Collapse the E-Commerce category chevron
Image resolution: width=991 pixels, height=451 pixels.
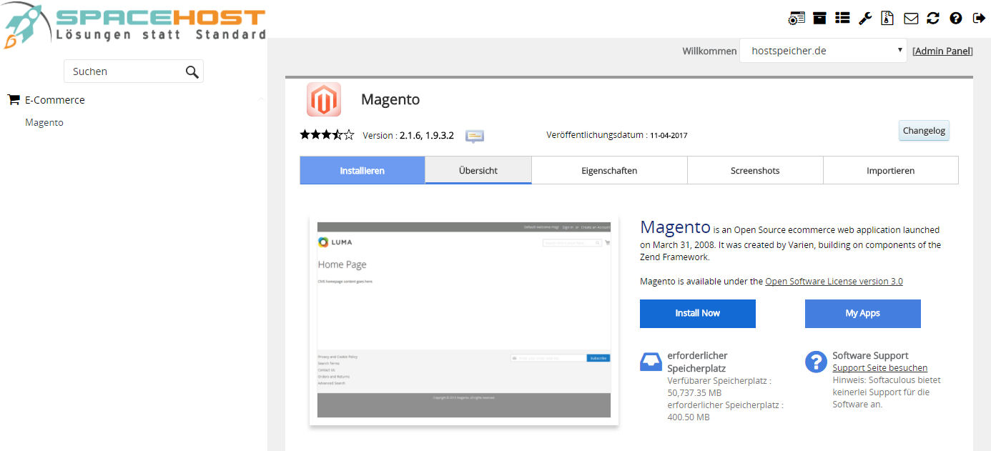[261, 99]
